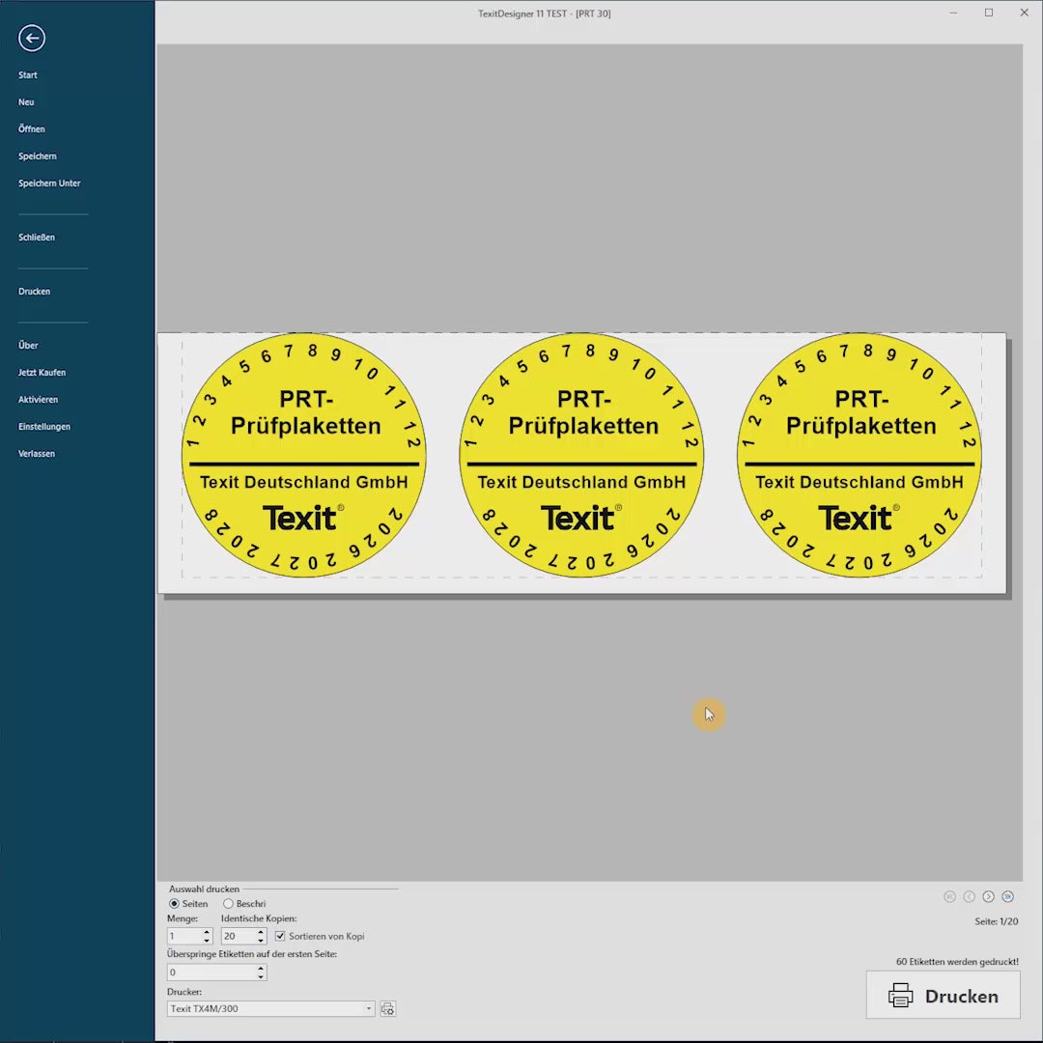The image size is (1043, 1043).
Task: Go to previous page navigation icon
Action: [970, 896]
